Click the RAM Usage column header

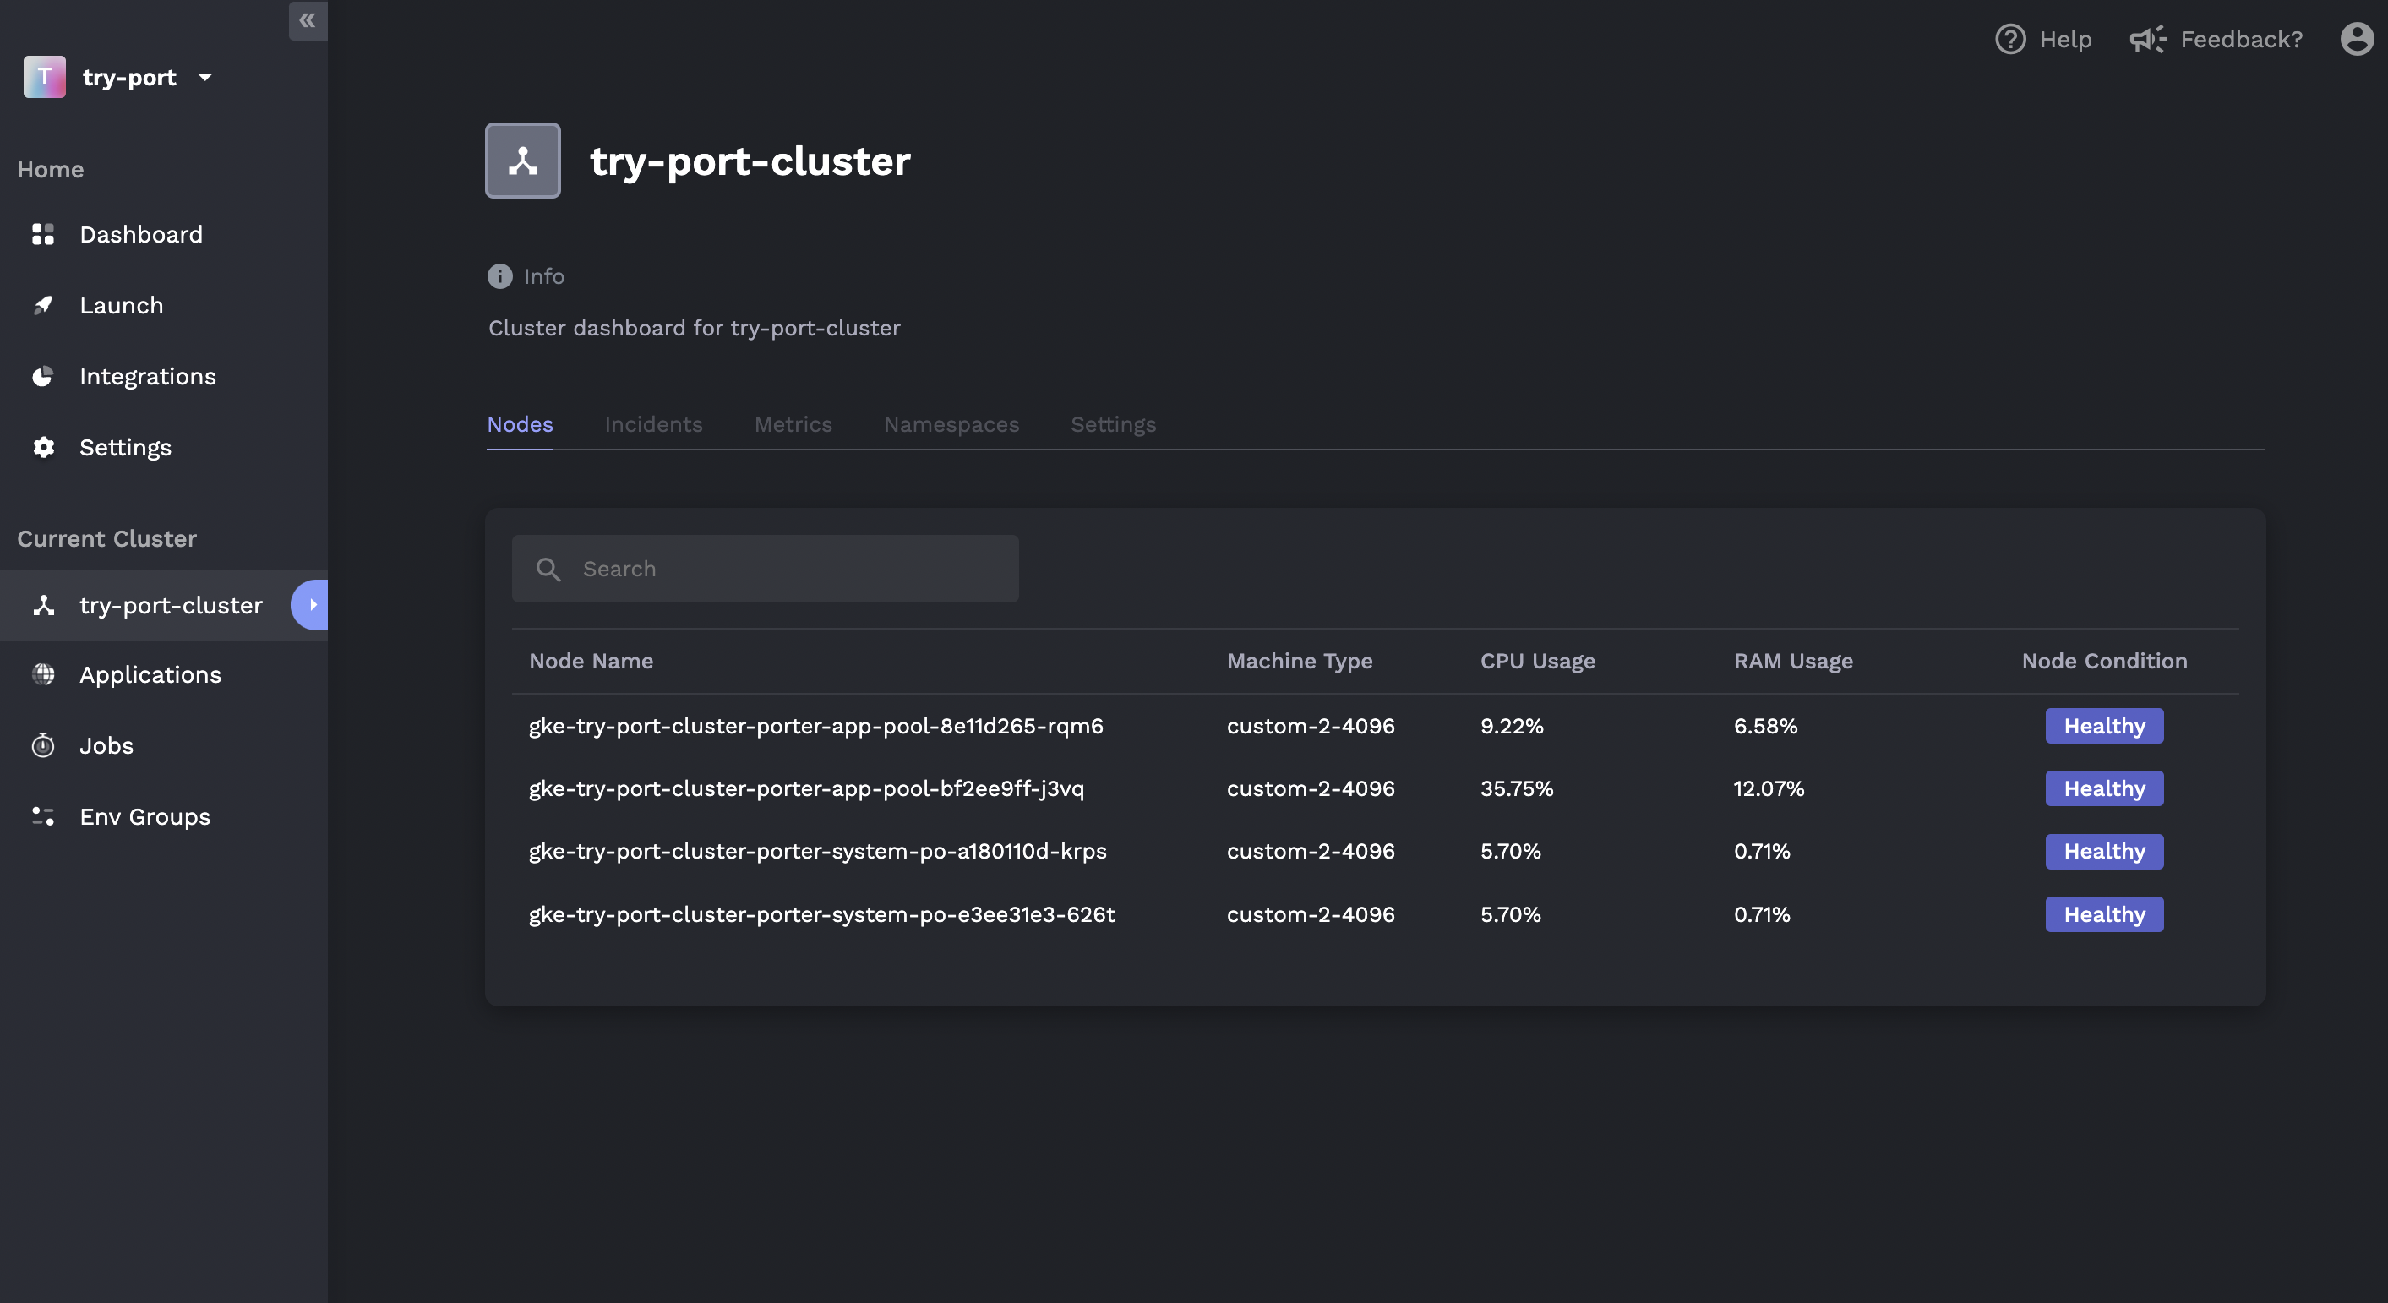(x=1794, y=661)
